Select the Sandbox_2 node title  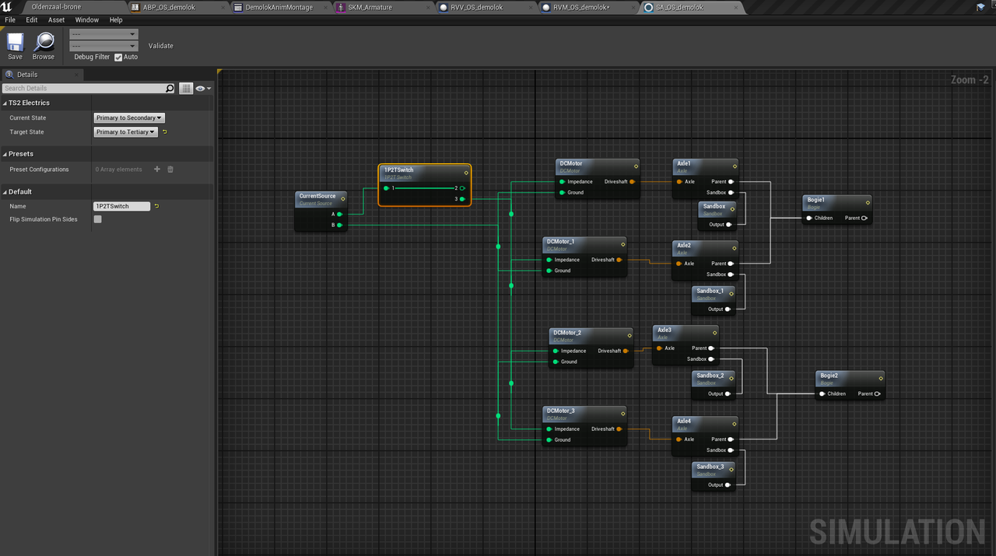710,376
